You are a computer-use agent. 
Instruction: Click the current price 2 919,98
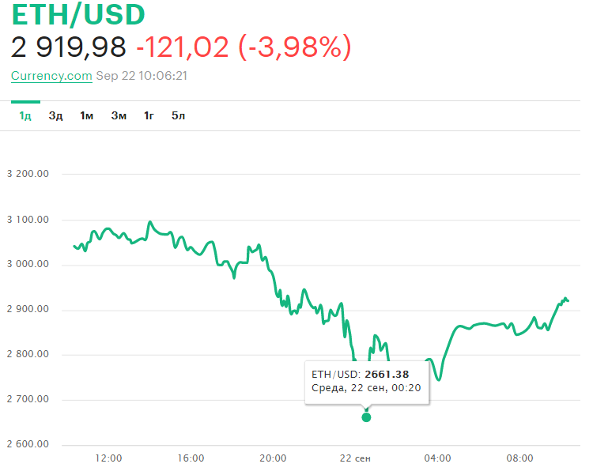tap(69, 48)
